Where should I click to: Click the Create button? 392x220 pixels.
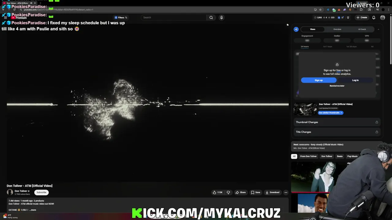point(362,17)
